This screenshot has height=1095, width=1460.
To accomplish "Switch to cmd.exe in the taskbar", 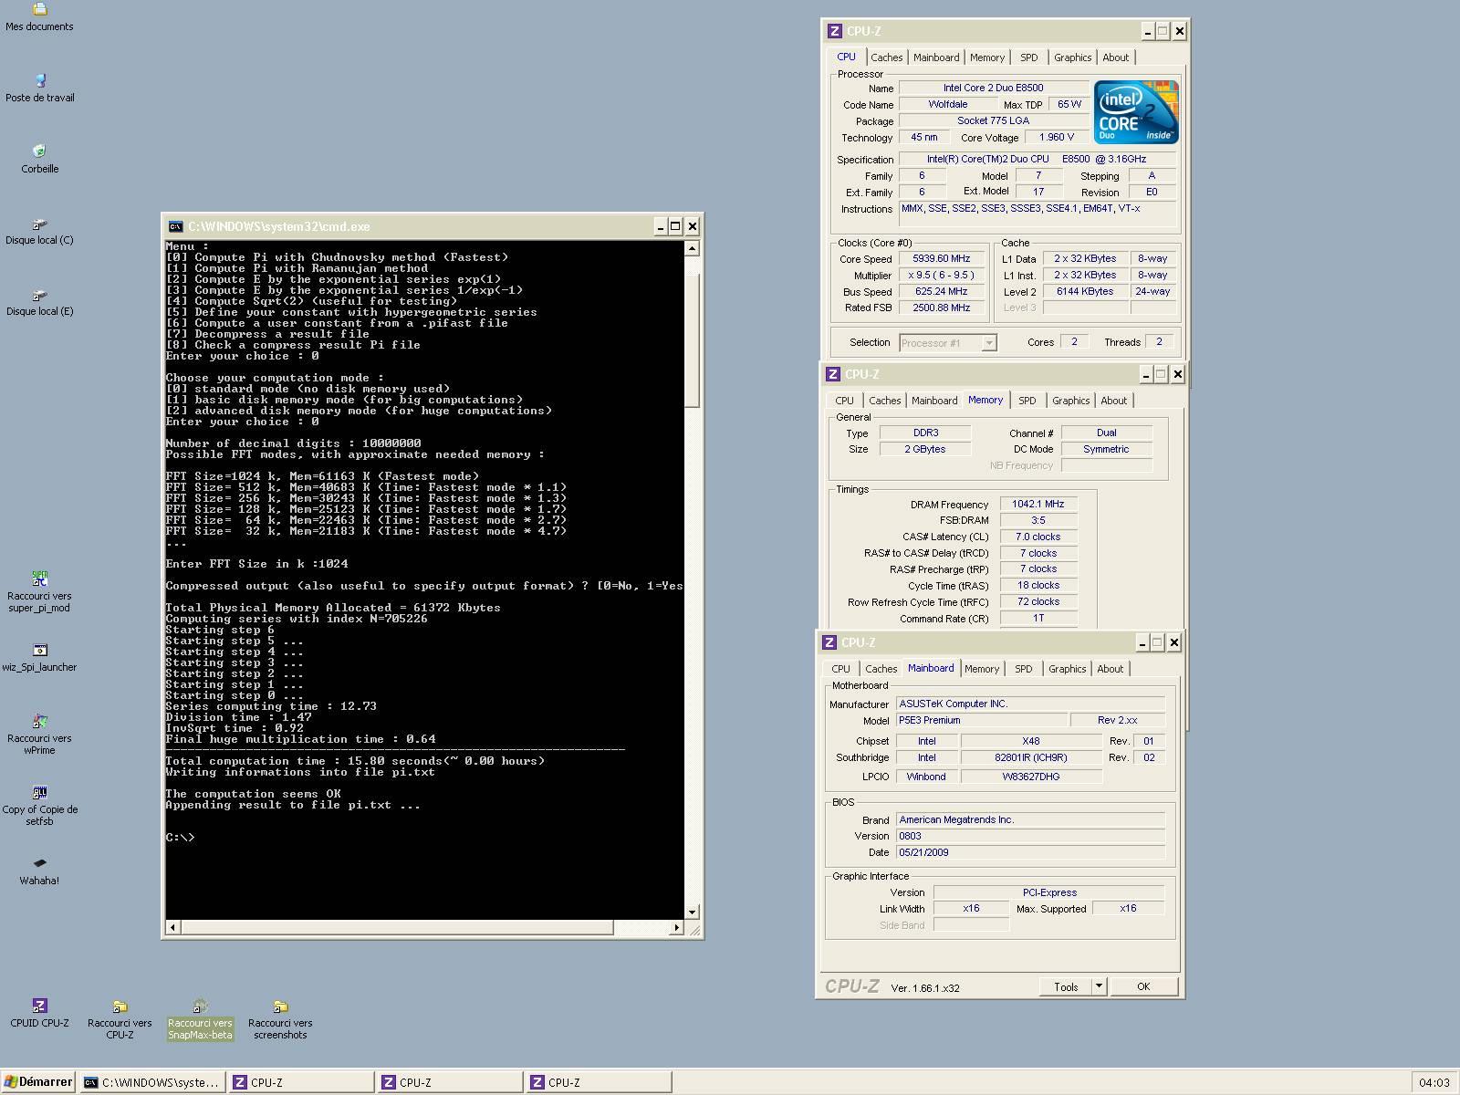I will pos(152,1082).
